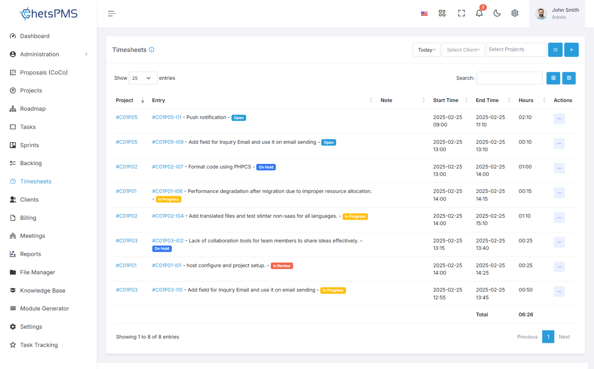Viewport: 594px width, 369px height.
Task: Collapse sidebar using hamburger icon
Action: 111,14
